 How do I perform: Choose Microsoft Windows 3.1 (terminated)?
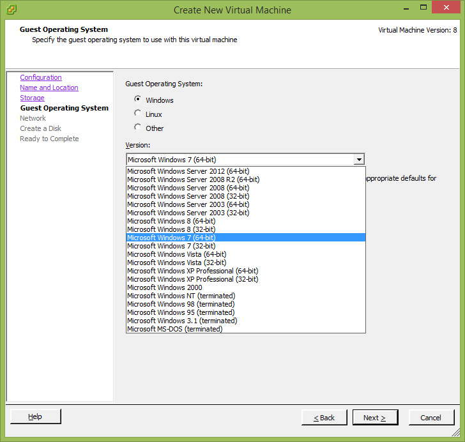[x=245, y=321]
